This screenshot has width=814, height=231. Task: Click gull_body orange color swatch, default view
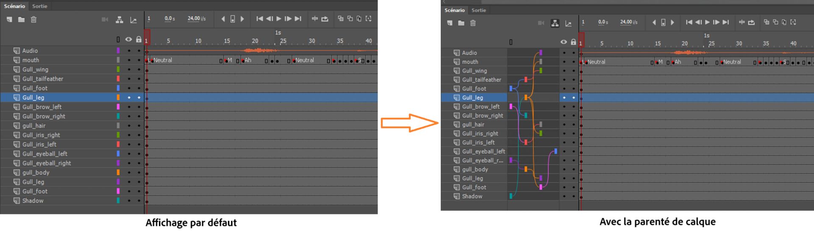[118, 172]
